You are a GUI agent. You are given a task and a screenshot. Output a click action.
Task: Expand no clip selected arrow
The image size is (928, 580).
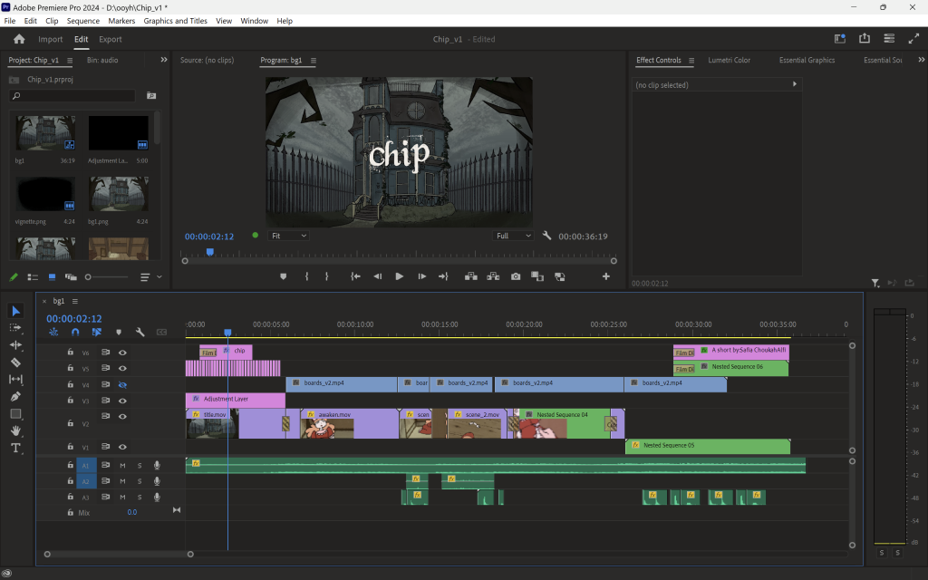click(x=794, y=84)
